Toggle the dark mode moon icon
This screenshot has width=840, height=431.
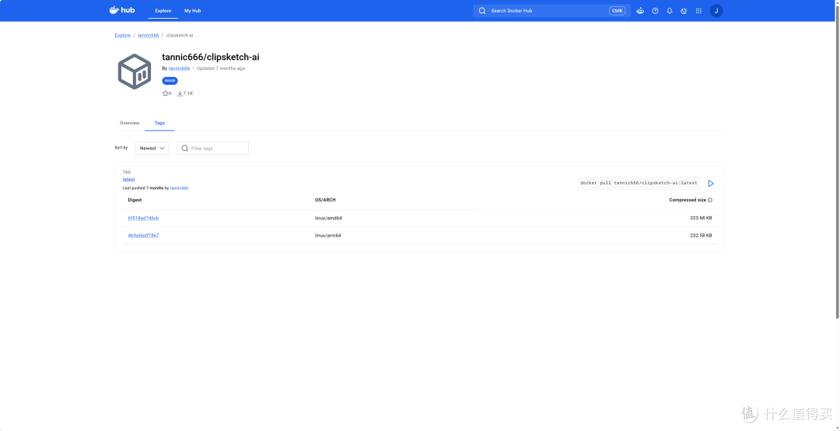coord(684,11)
